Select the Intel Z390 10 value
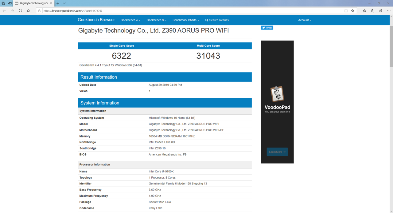Viewport: 393px width, 213px height. (157, 148)
